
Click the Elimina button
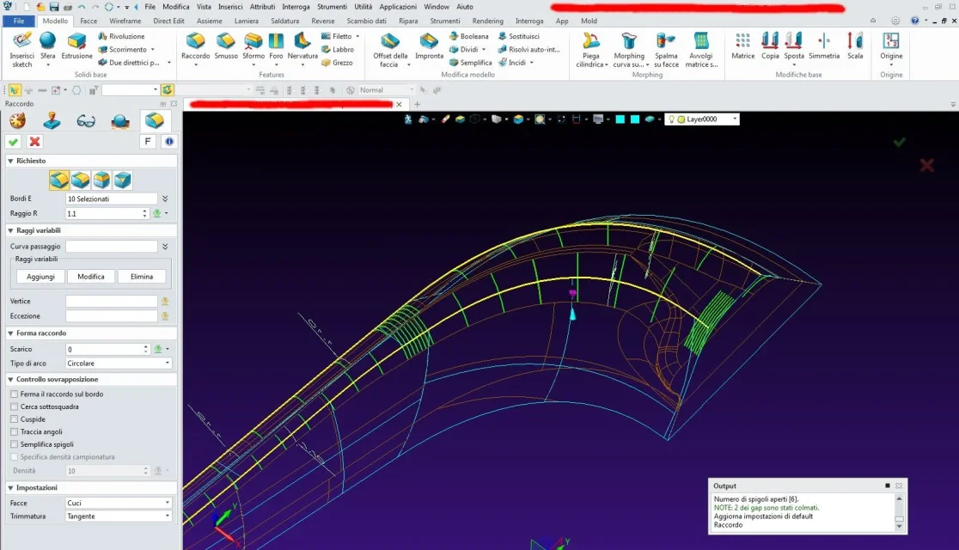click(x=141, y=277)
